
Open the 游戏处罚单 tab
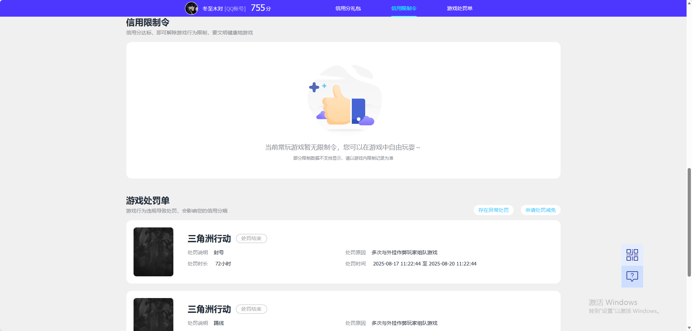pos(459,8)
